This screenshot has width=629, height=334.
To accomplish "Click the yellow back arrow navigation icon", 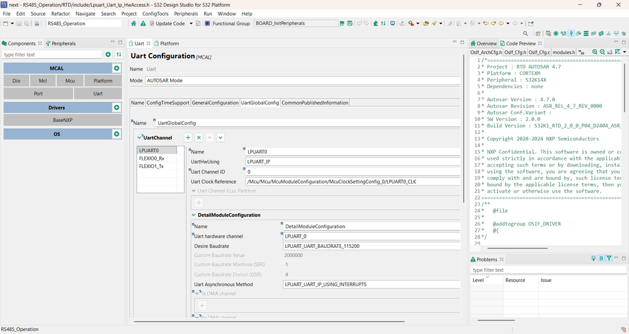I will point(501,23).
